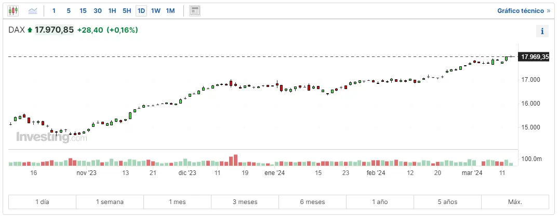
Task: Click the info icon beside the chart
Action: click(542, 31)
